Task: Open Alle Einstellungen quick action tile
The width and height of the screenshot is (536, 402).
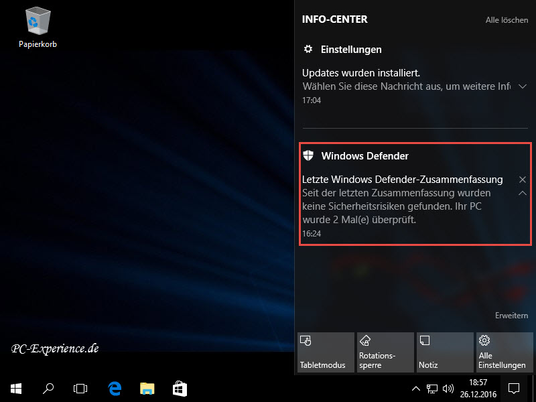Action: [503, 352]
